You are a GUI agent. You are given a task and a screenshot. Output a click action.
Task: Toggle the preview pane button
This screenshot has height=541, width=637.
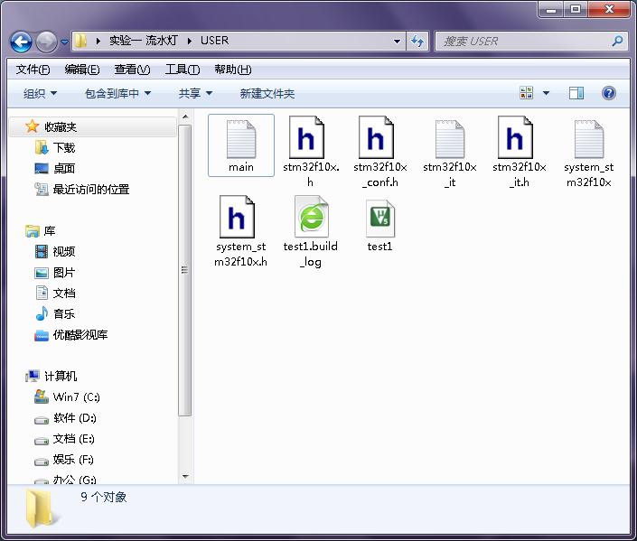pyautogui.click(x=576, y=93)
